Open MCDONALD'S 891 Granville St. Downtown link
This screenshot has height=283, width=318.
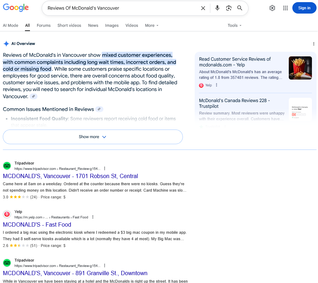75,273
